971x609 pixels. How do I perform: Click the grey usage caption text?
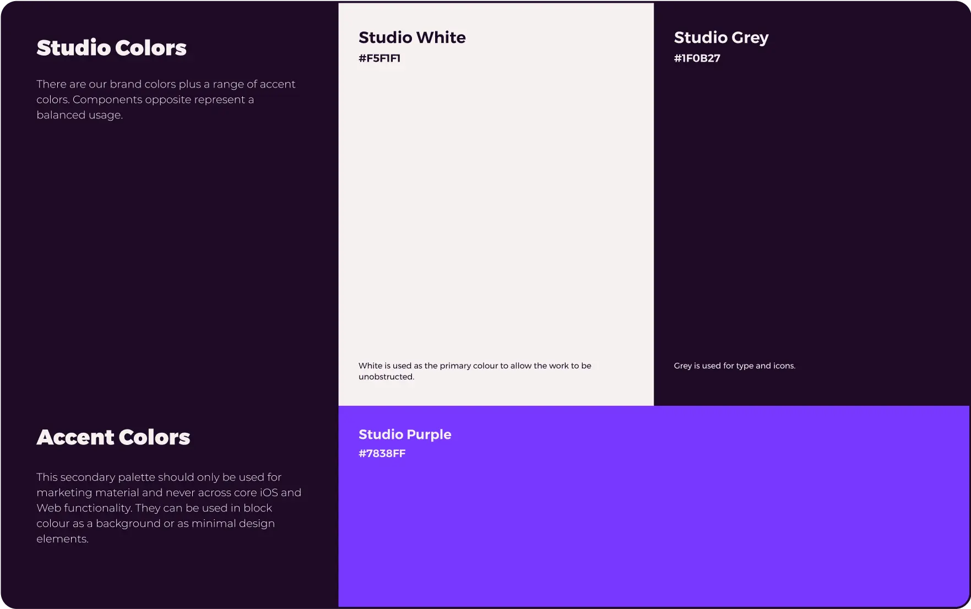pyautogui.click(x=735, y=365)
